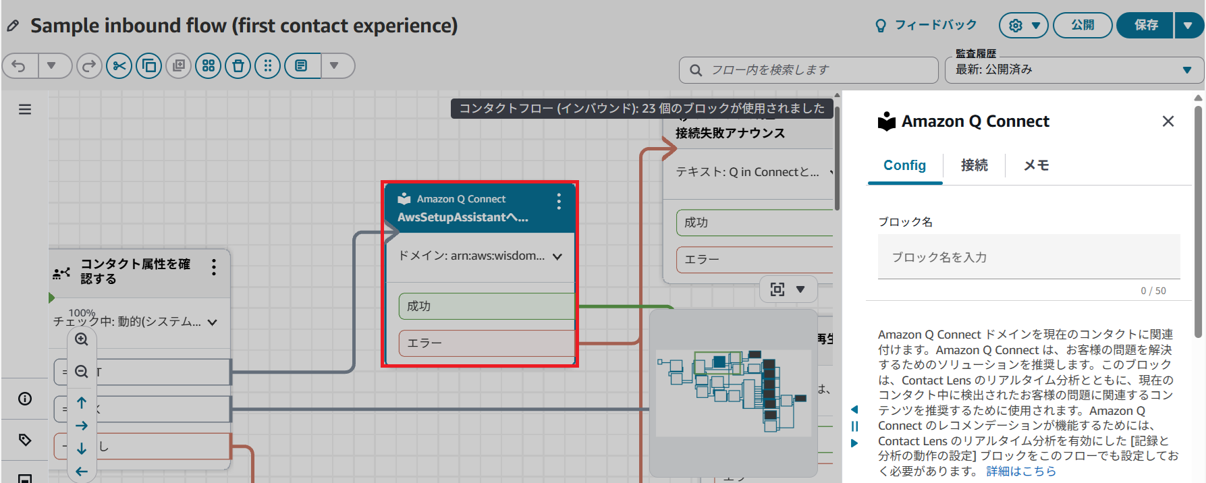This screenshot has height=483, width=1206.
Task: Open the tag icon in left sidebar
Action: 25,440
